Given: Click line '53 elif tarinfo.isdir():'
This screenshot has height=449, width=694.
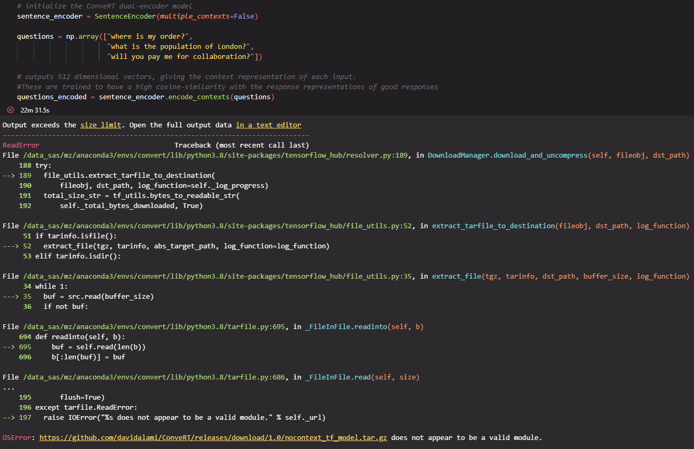Looking at the screenshot, I should (x=72, y=256).
